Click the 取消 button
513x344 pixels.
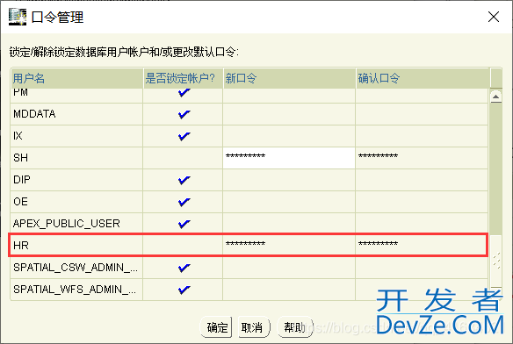[x=253, y=326]
